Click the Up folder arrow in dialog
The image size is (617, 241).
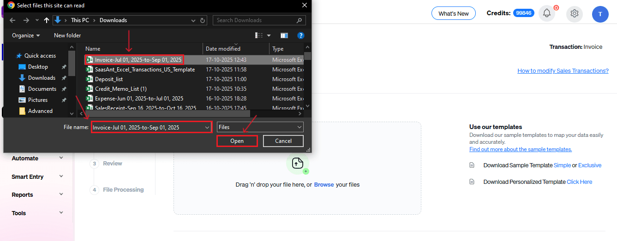[x=46, y=20]
